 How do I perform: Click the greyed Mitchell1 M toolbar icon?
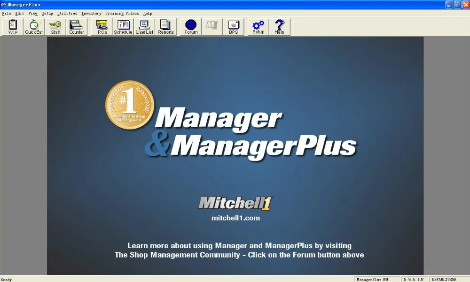pos(212,27)
